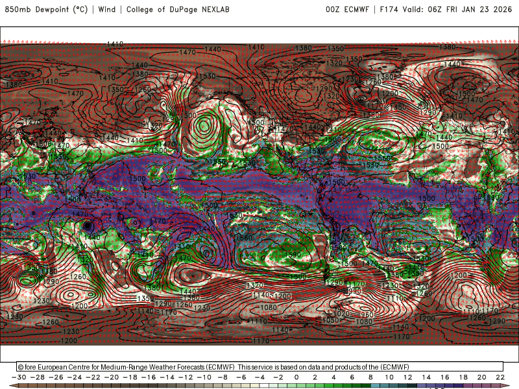Click the 960 height contour label

click(x=367, y=314)
